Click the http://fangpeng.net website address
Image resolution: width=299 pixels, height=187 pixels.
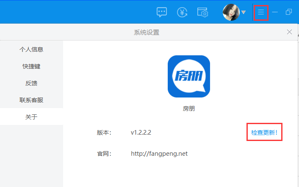(159, 154)
